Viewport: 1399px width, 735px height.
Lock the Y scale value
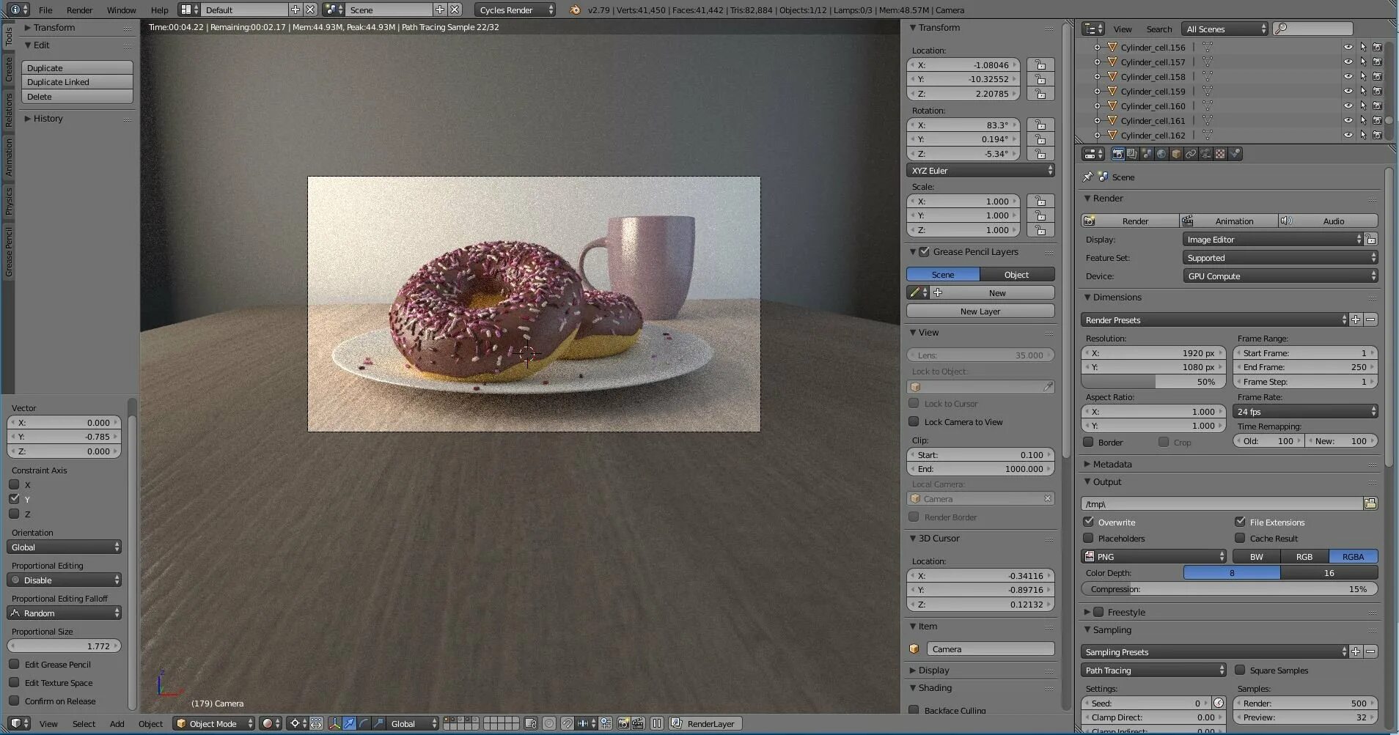coord(1040,215)
